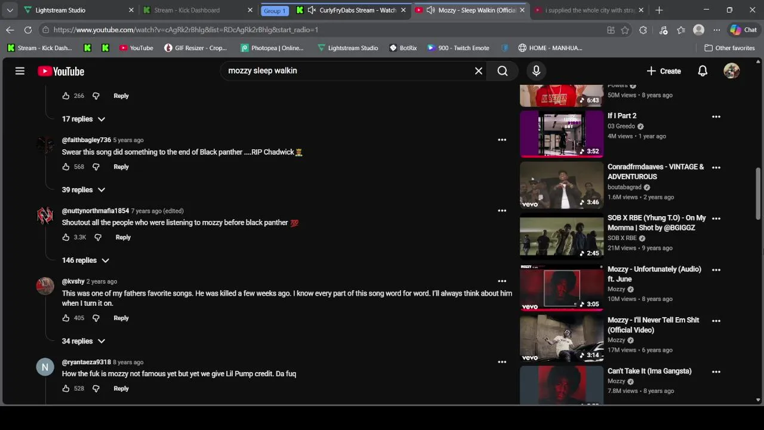Image resolution: width=764 pixels, height=430 pixels.
Task: Reply to the @ryantaeza9318 comment
Action: coord(121,388)
